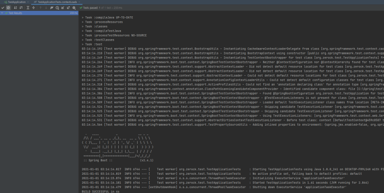Close the TestApplicationTests.contextLoads tab
384x193 pixels.
coord(79,2)
